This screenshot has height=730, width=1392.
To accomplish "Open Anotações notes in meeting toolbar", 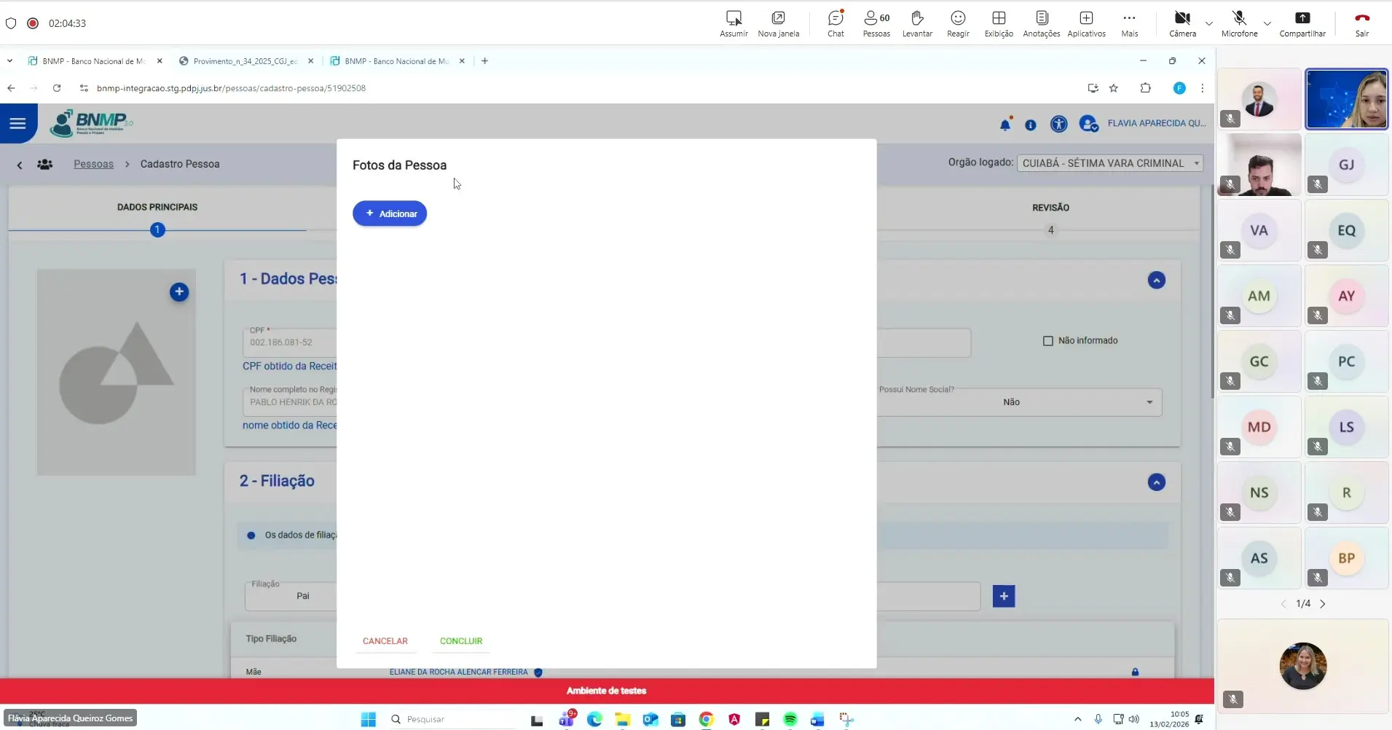I will 1041,23.
